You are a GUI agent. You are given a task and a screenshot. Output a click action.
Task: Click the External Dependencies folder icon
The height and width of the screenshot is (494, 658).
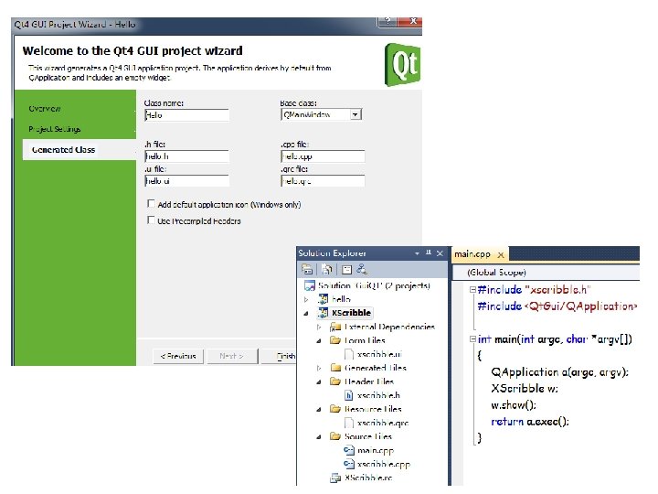[335, 327]
